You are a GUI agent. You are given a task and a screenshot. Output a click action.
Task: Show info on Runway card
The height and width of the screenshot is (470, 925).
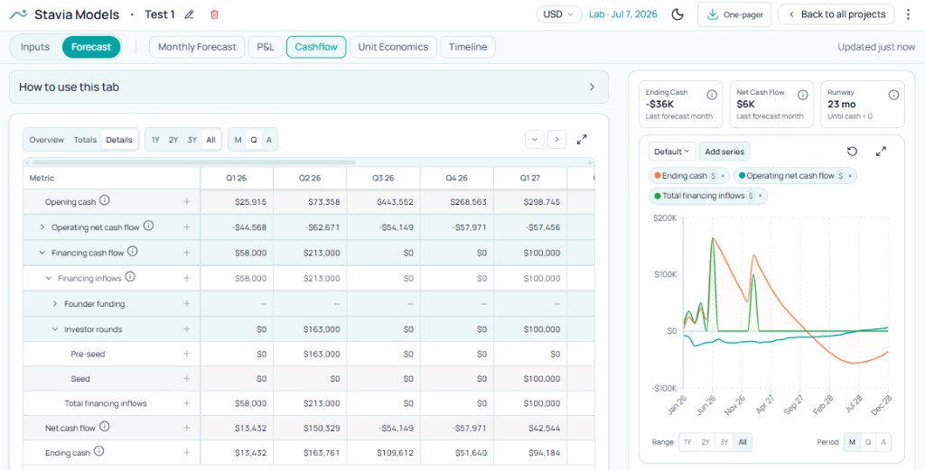tap(893, 95)
